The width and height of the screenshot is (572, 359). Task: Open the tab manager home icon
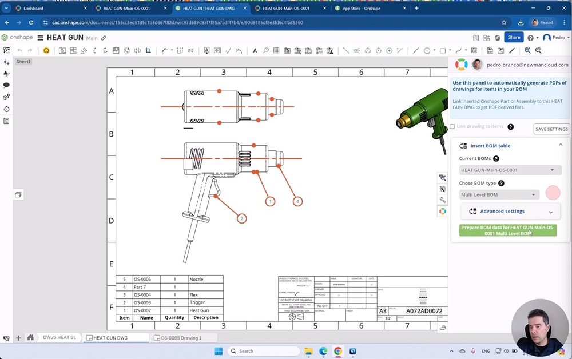pos(31,337)
